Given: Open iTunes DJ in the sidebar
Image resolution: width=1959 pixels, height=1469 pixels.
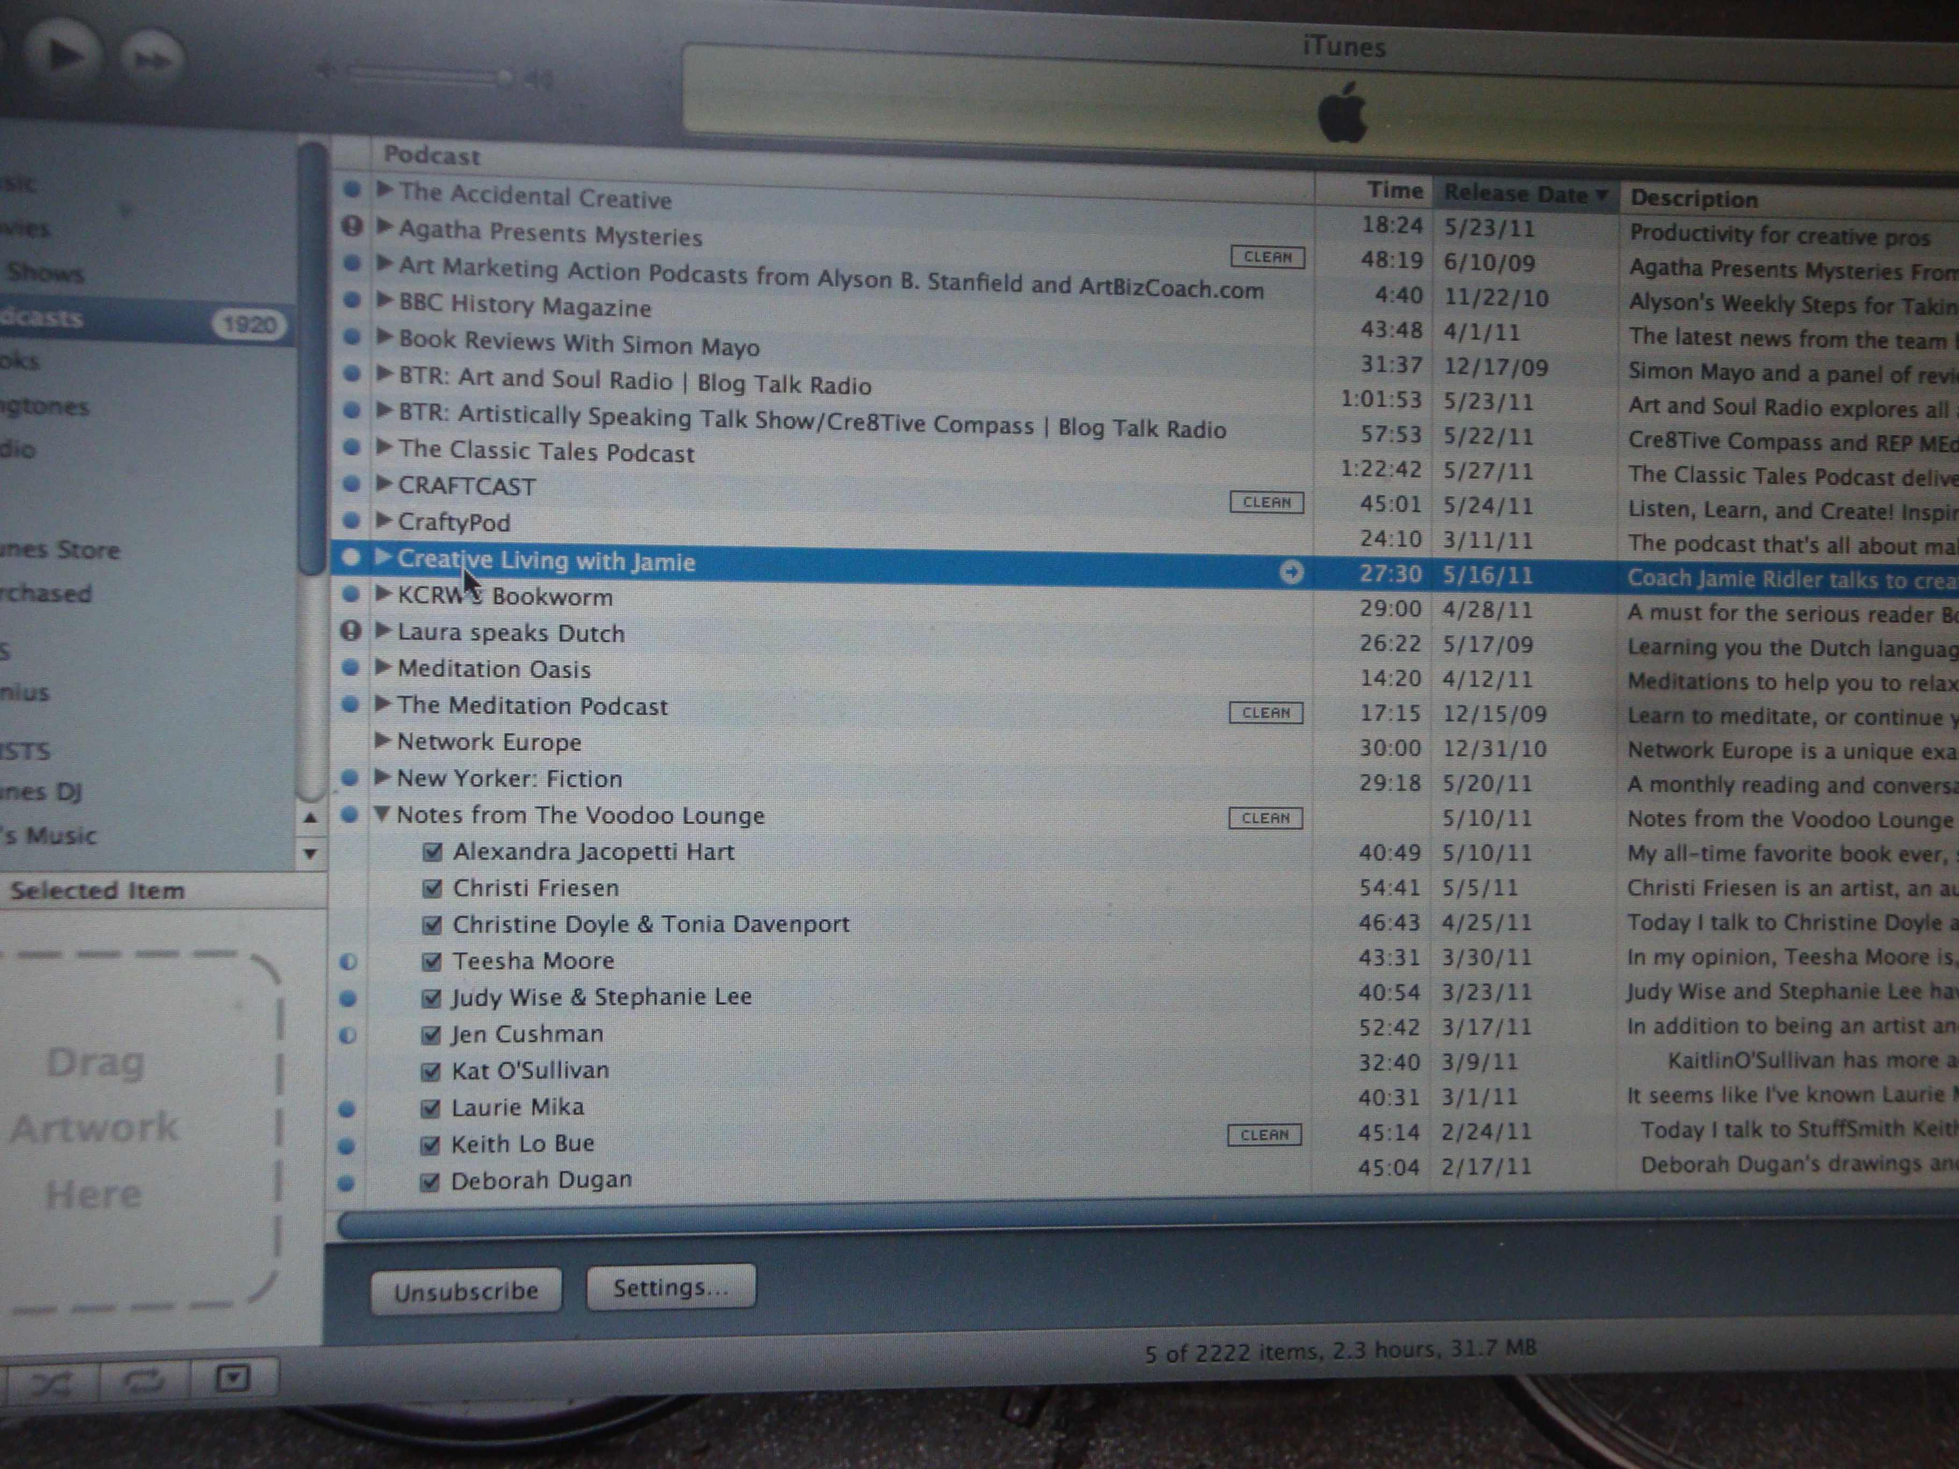Looking at the screenshot, I should click(41, 791).
